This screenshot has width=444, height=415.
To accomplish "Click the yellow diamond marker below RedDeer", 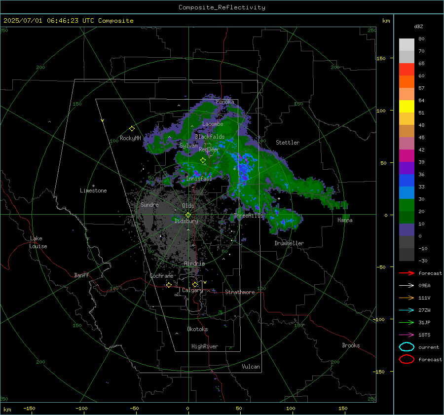I will pyautogui.click(x=203, y=160).
